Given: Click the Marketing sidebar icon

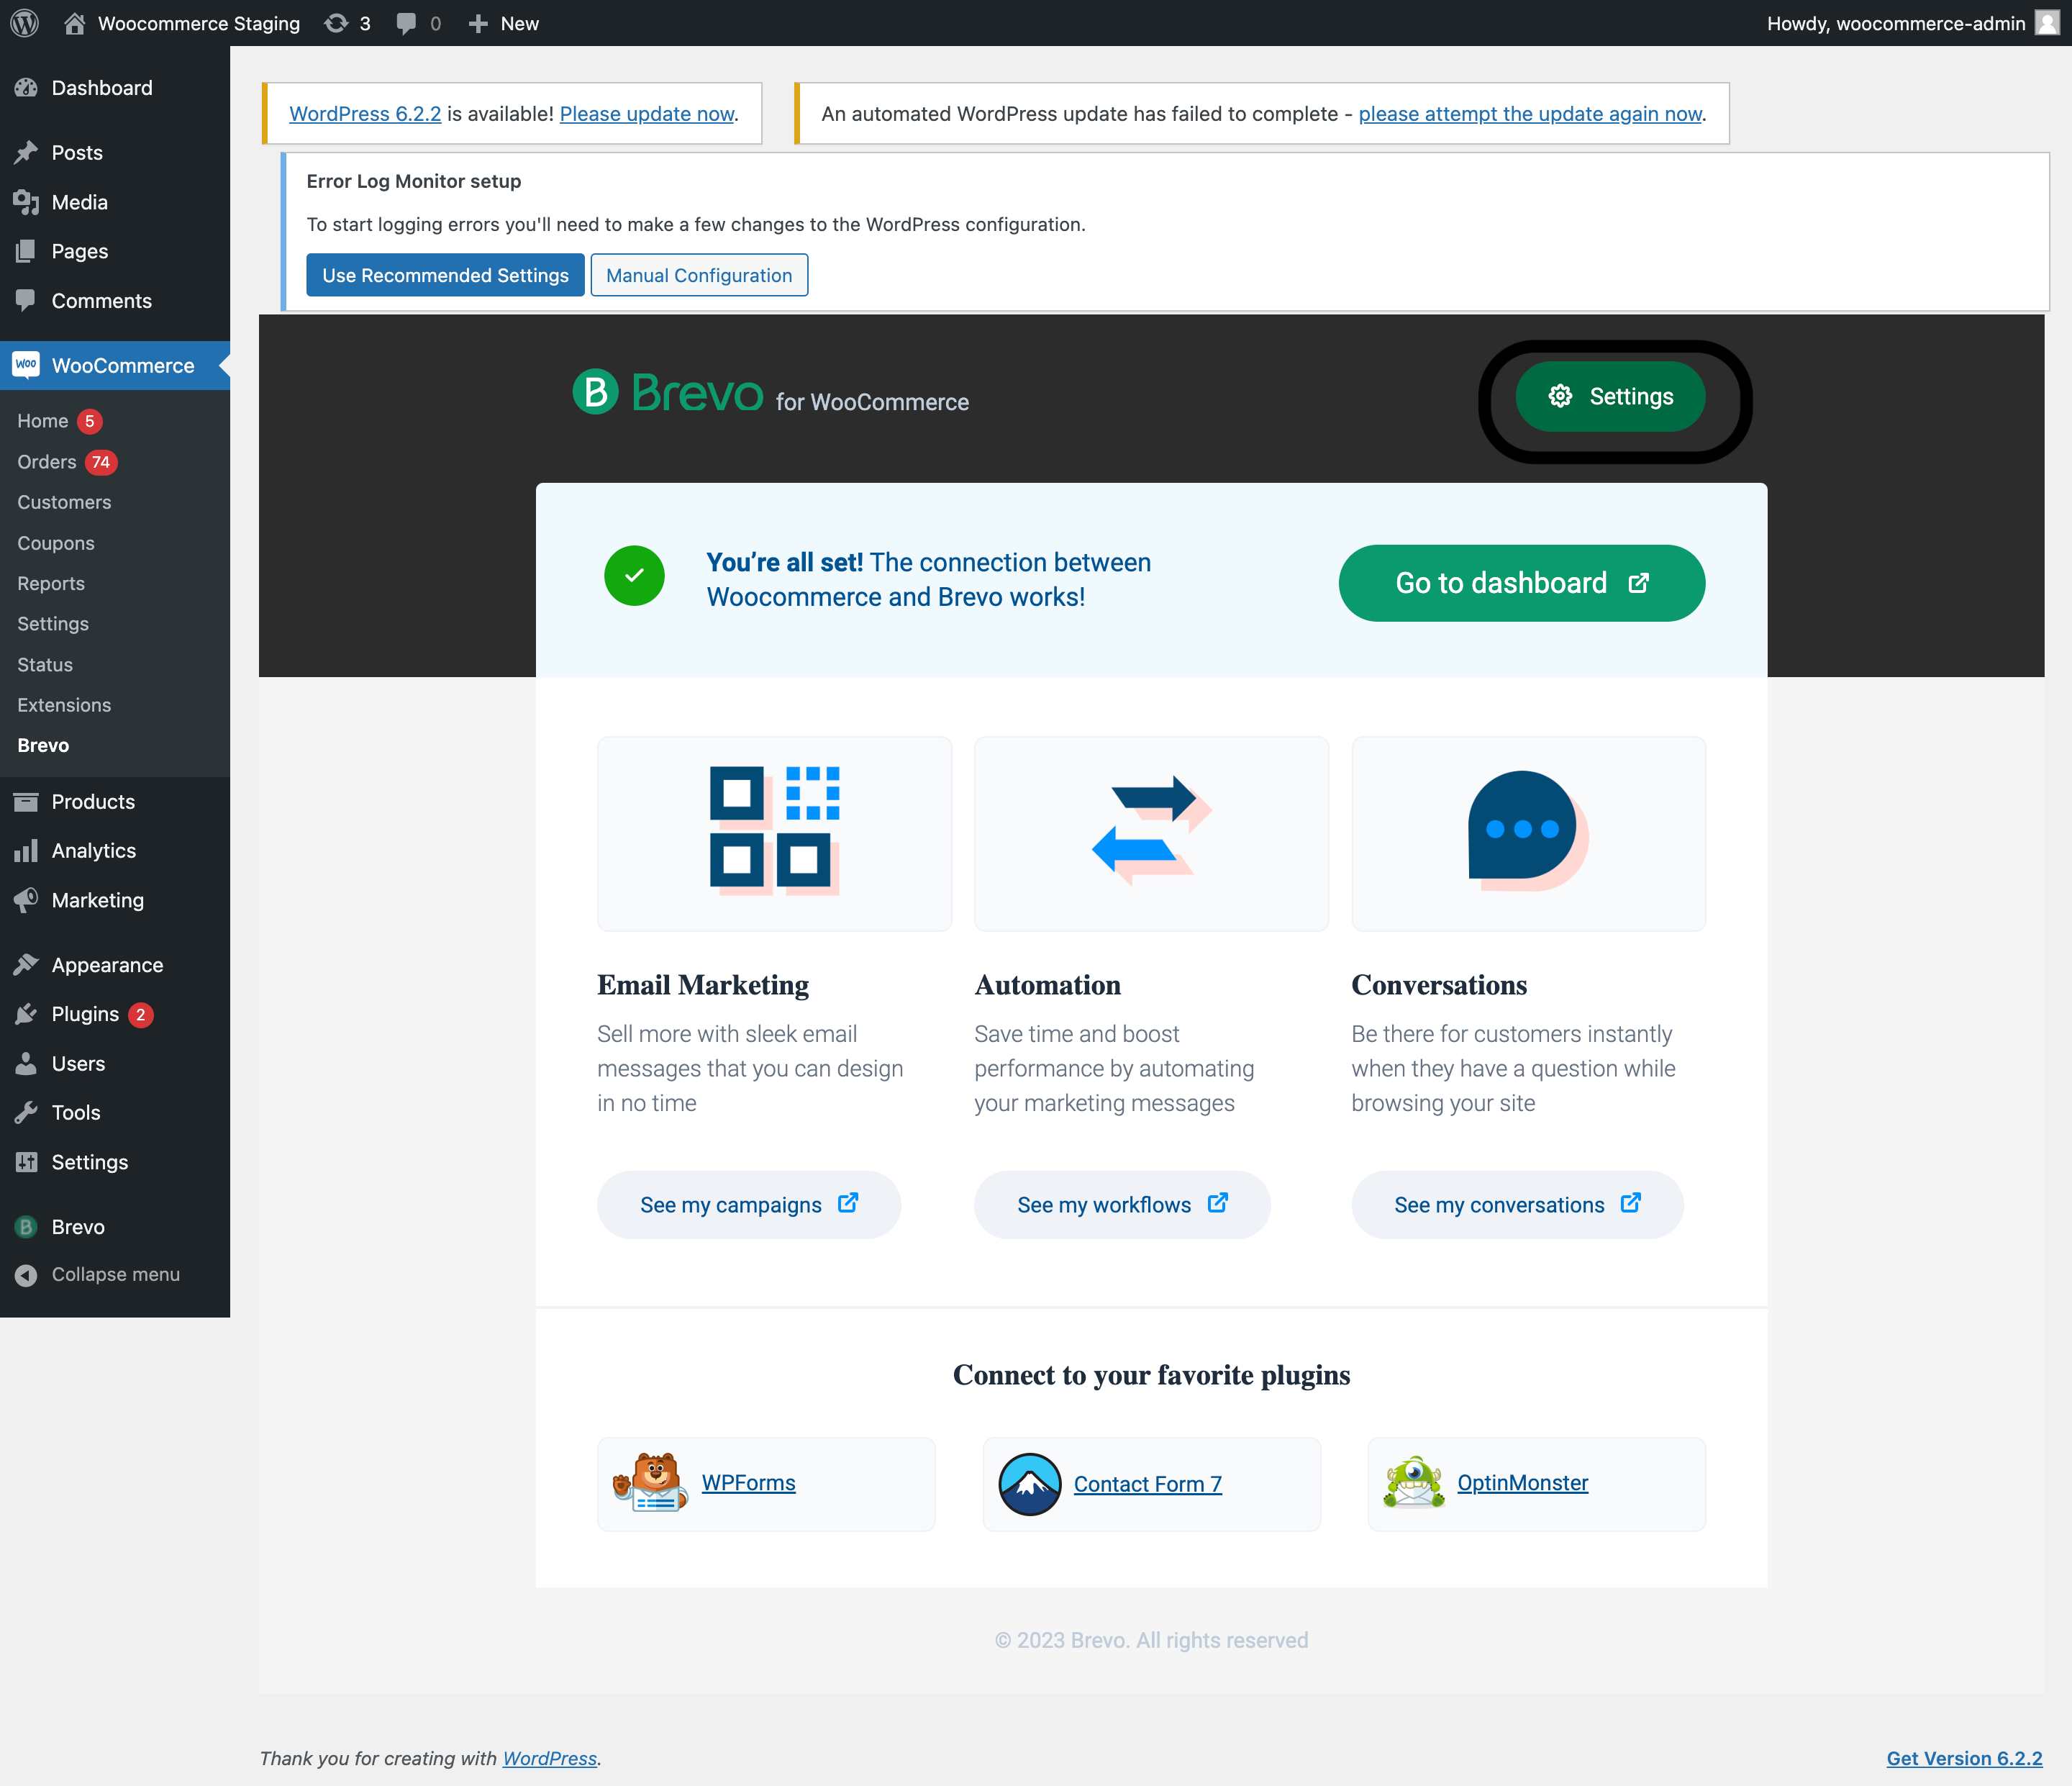Looking at the screenshot, I should click(24, 901).
